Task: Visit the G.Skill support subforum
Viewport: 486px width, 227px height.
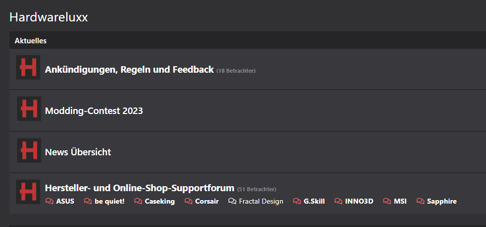Action: 314,202
